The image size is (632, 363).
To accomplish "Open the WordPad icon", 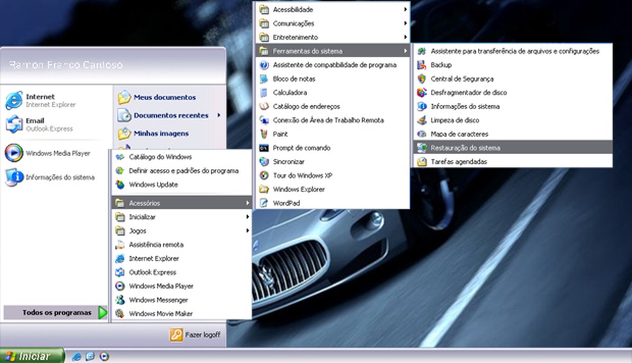I will pyautogui.click(x=263, y=203).
